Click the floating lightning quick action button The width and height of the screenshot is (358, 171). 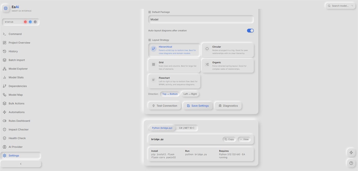[x=351, y=153]
